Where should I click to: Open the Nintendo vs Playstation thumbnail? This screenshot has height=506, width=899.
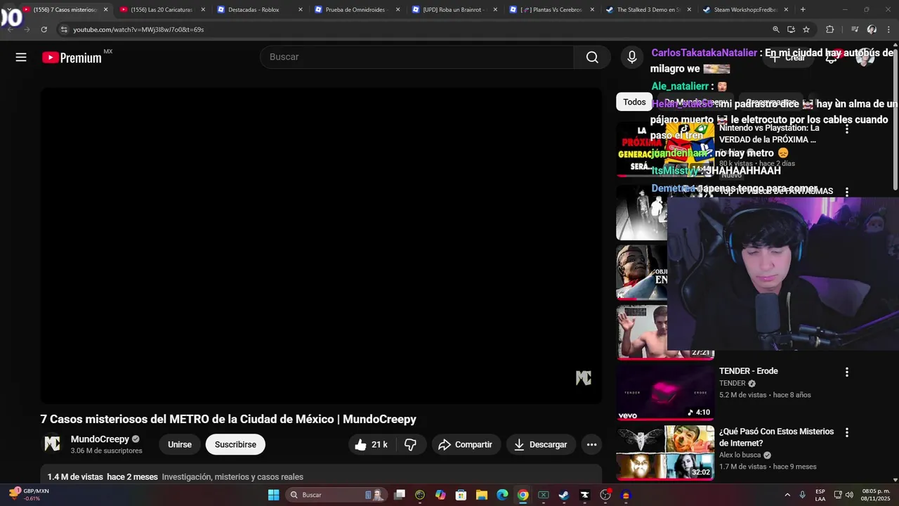[x=665, y=150]
